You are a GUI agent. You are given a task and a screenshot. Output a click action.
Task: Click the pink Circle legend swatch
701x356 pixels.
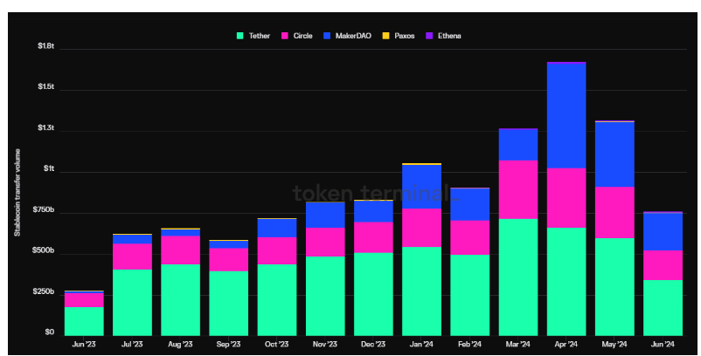(284, 36)
